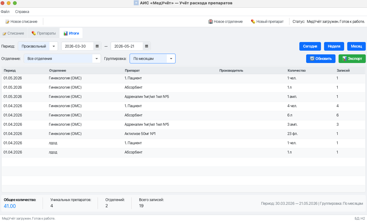Click the Отделений count value 2
367x223 pixels.
(107, 206)
